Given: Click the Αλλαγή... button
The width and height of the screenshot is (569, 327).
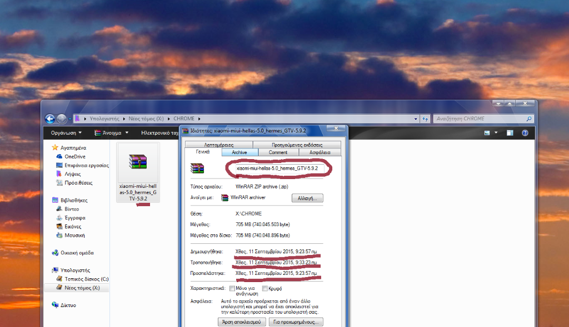Looking at the screenshot, I should [x=307, y=198].
